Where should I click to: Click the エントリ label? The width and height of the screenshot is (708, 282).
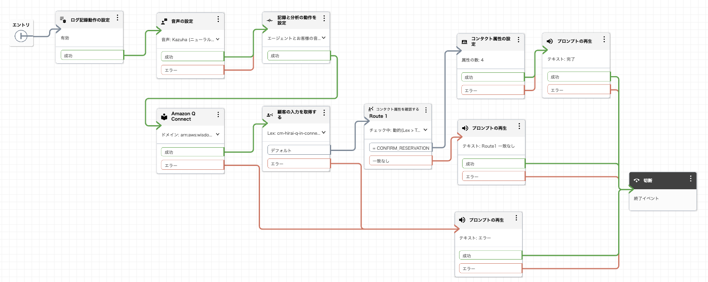tap(21, 25)
